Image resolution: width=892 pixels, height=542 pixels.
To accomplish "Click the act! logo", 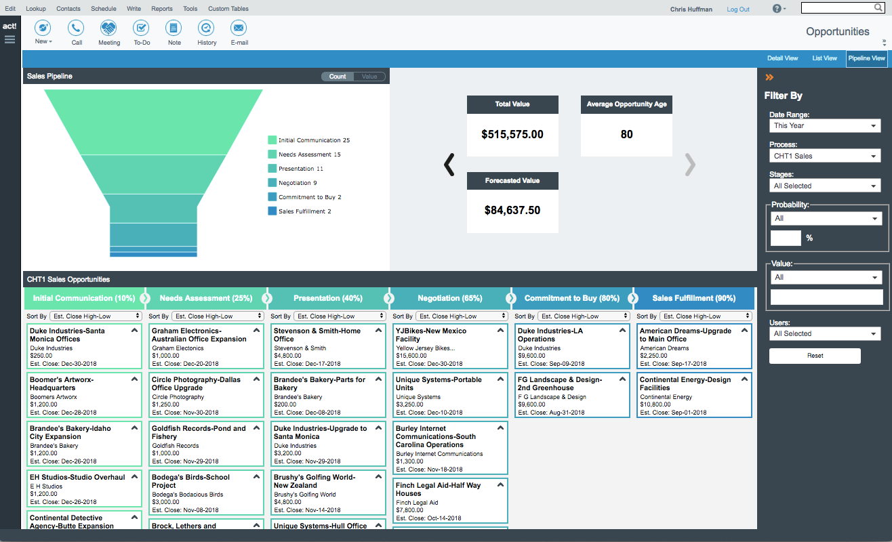I will tap(9, 26).
